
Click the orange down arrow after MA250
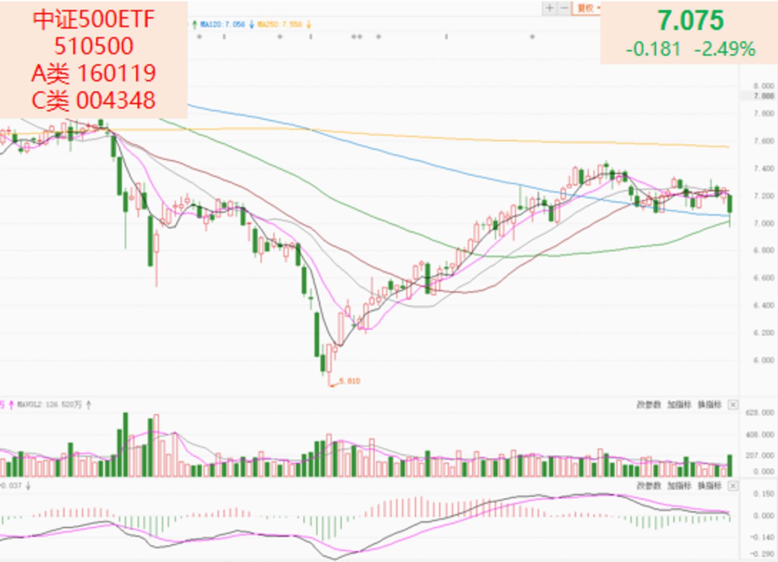(x=308, y=24)
